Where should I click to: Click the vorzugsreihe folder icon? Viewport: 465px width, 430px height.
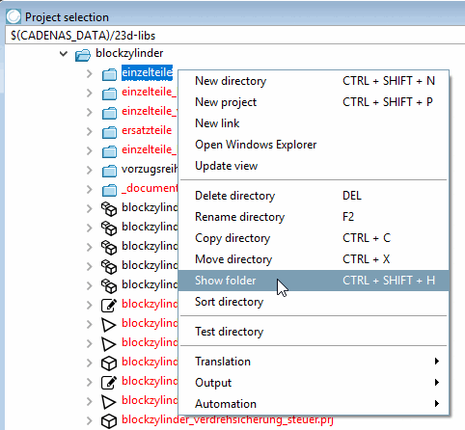(109, 171)
